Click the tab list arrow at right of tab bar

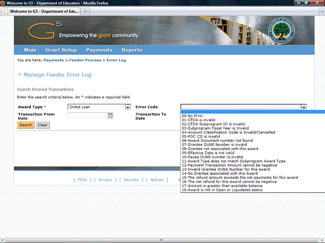322,11
